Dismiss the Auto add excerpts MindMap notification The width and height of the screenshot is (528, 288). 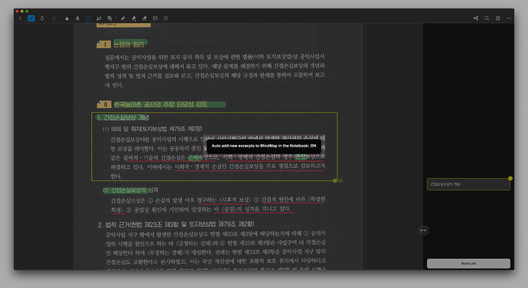coord(264,146)
